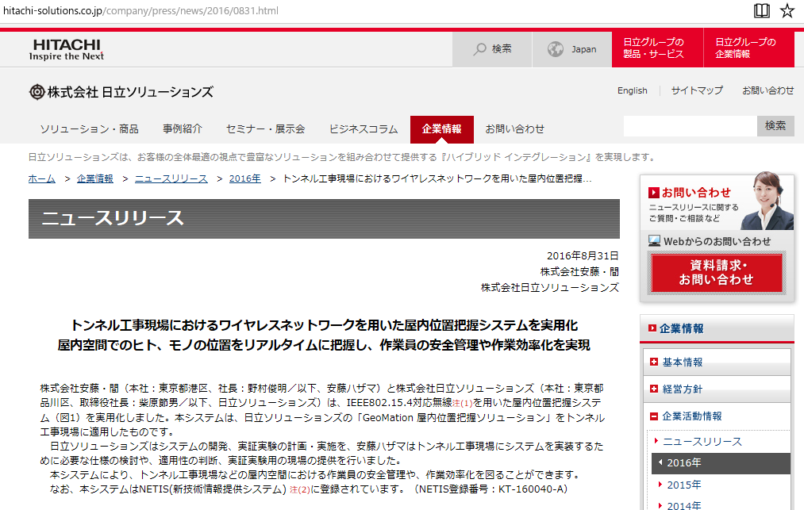Click the ニュースリリース page heading
The height and width of the screenshot is (510, 804).
point(112,218)
